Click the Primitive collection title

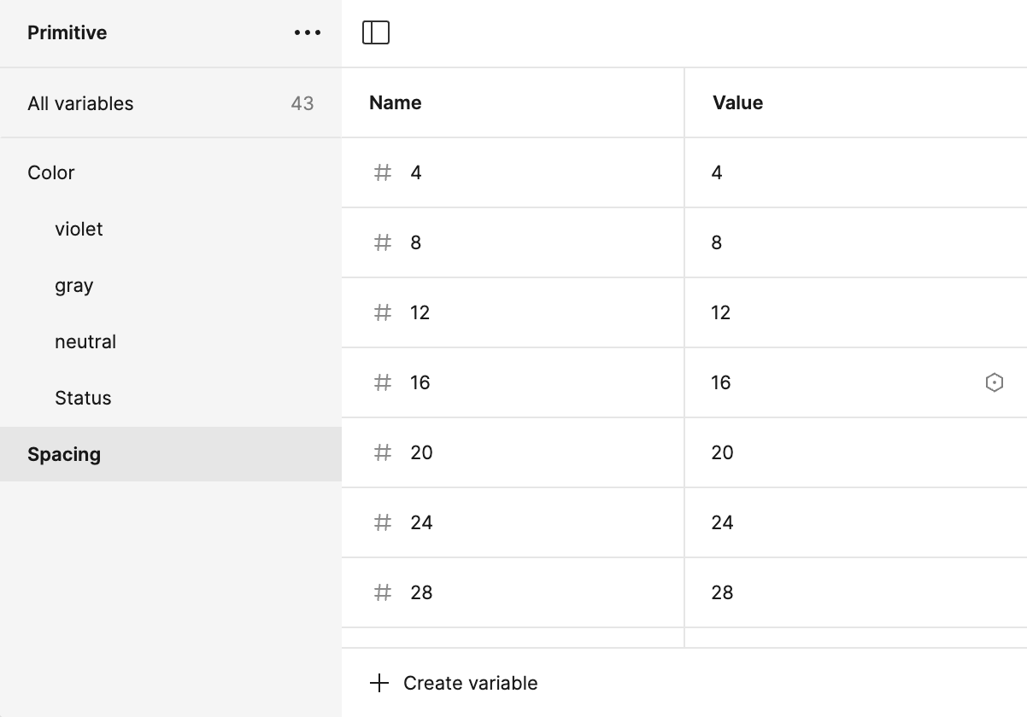[67, 33]
